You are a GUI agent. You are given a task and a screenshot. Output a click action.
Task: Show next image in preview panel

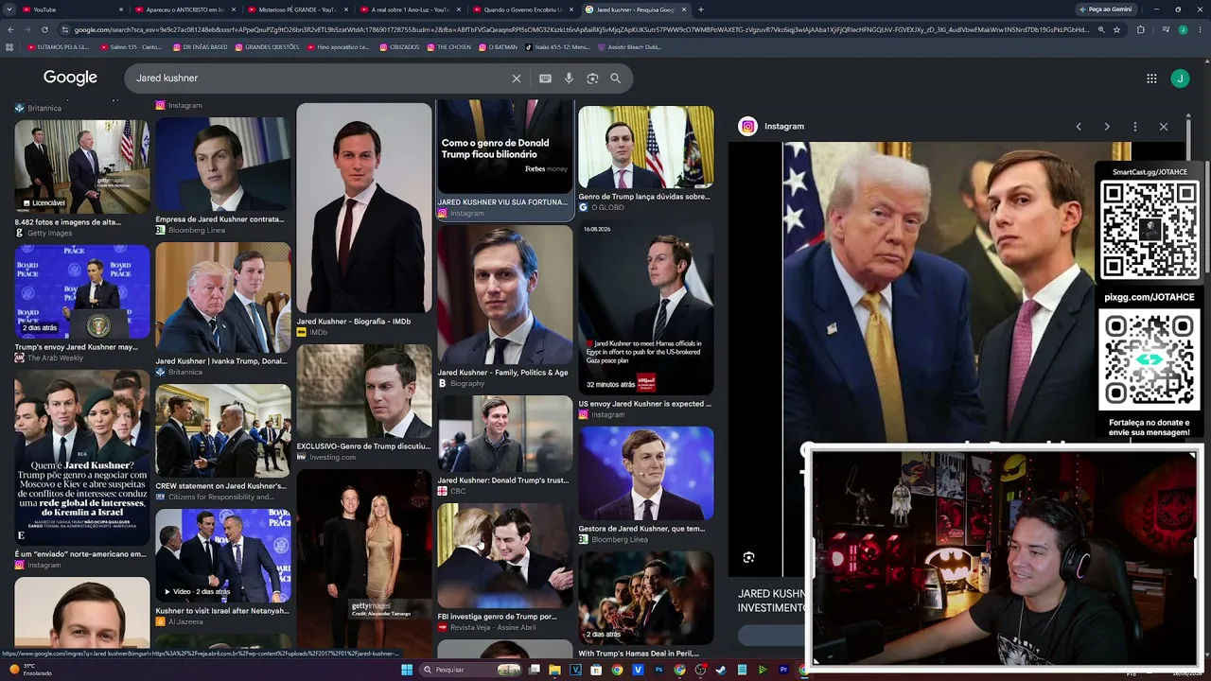[1107, 127]
